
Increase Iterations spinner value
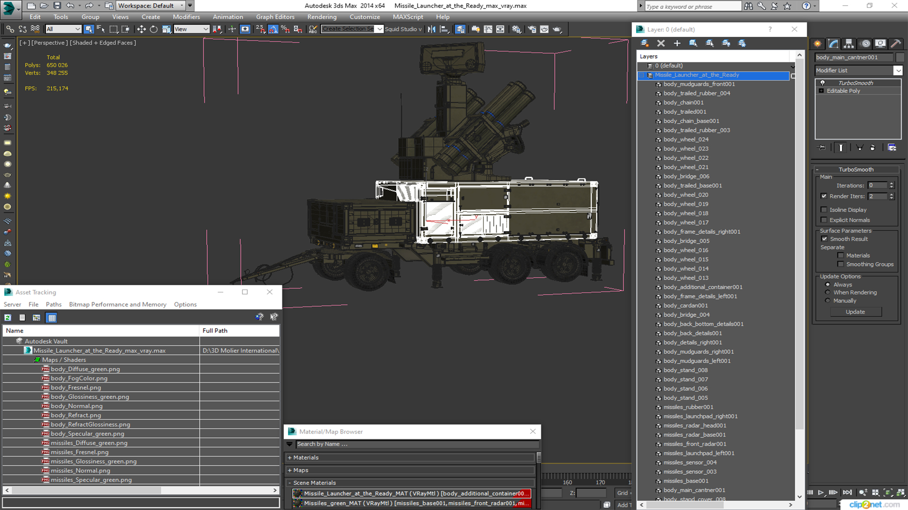[x=891, y=184]
